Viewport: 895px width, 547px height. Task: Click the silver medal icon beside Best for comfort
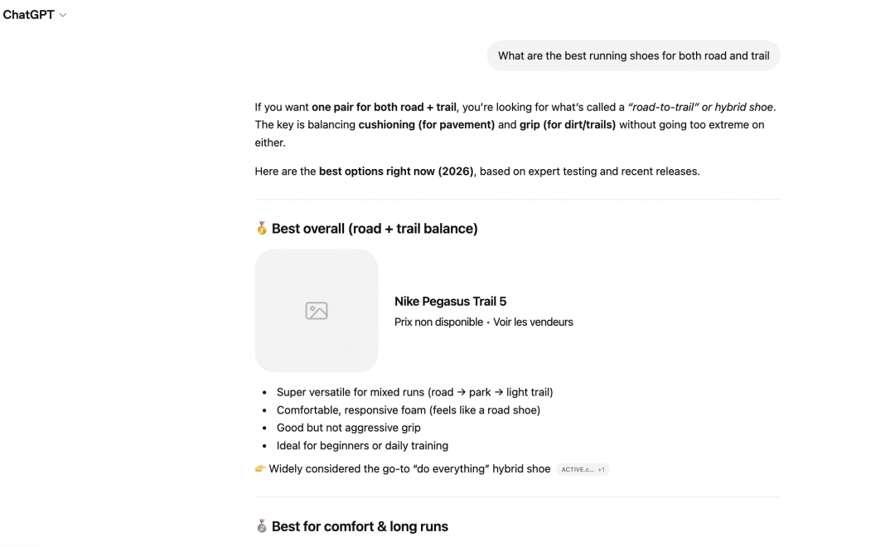pyautogui.click(x=262, y=526)
